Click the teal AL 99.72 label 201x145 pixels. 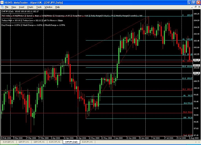point(188,95)
